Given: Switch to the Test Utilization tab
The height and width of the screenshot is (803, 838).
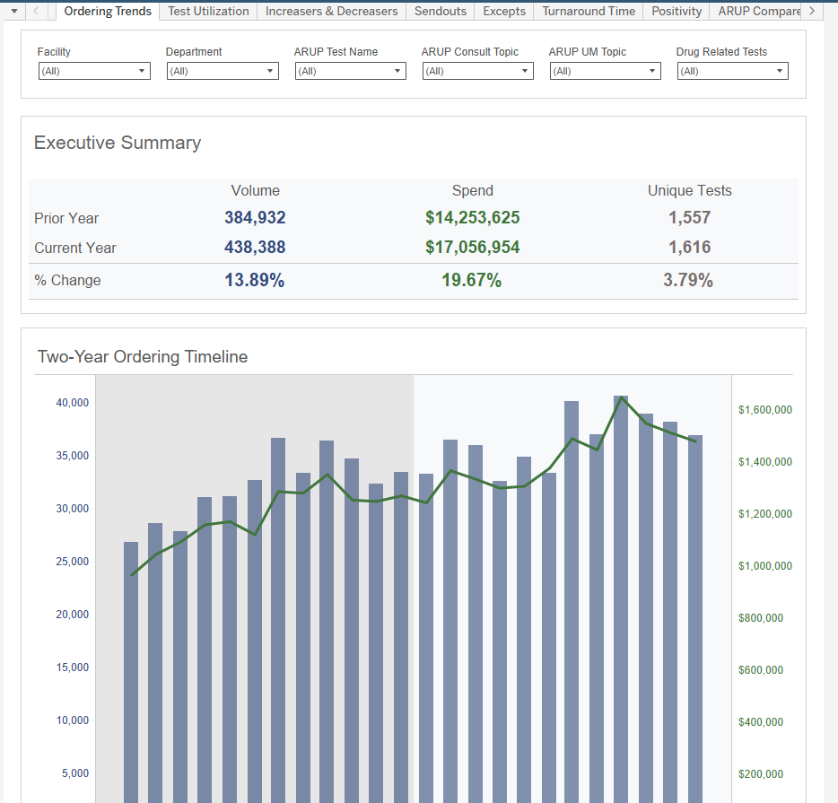Looking at the screenshot, I should [208, 11].
